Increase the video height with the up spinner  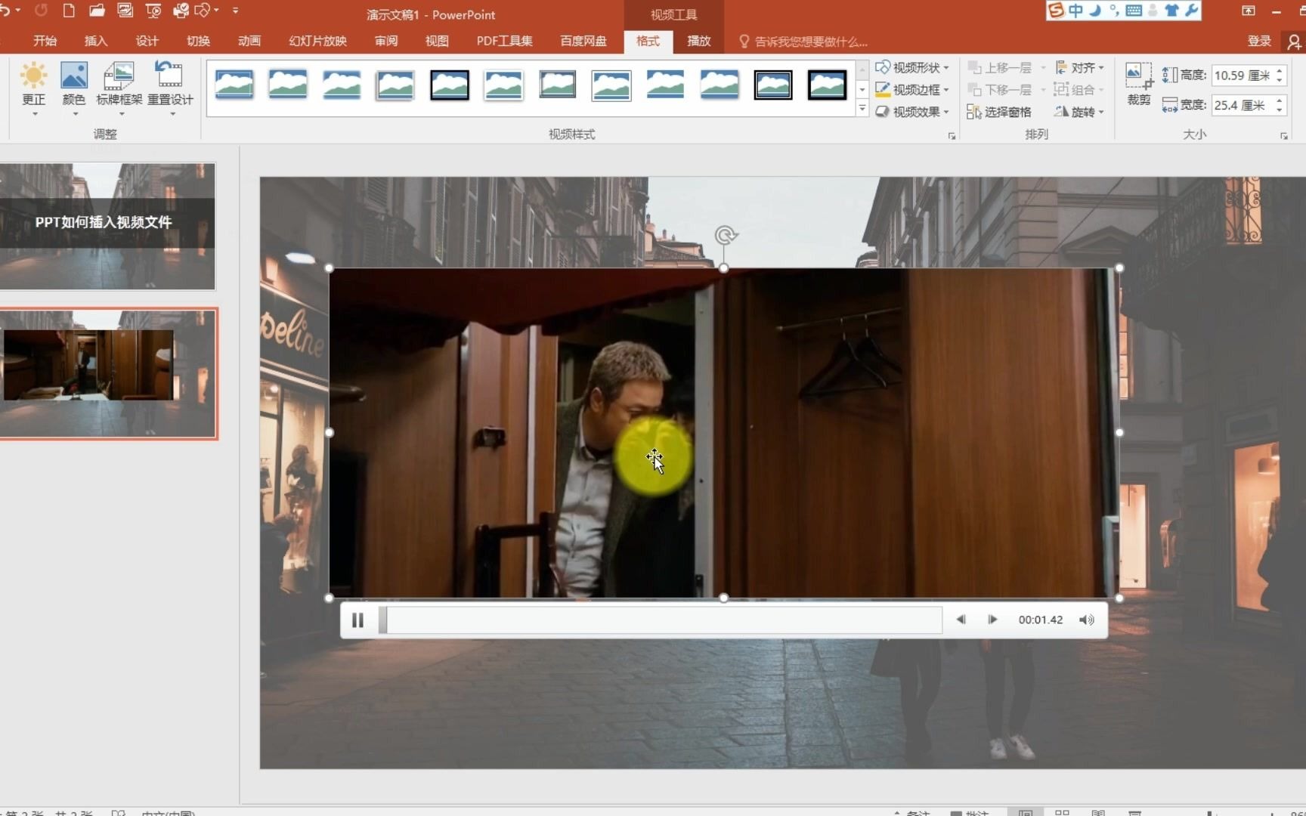click(1280, 71)
